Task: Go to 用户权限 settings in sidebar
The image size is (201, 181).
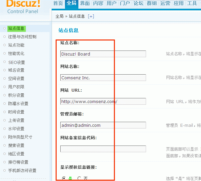Action: click(16, 87)
